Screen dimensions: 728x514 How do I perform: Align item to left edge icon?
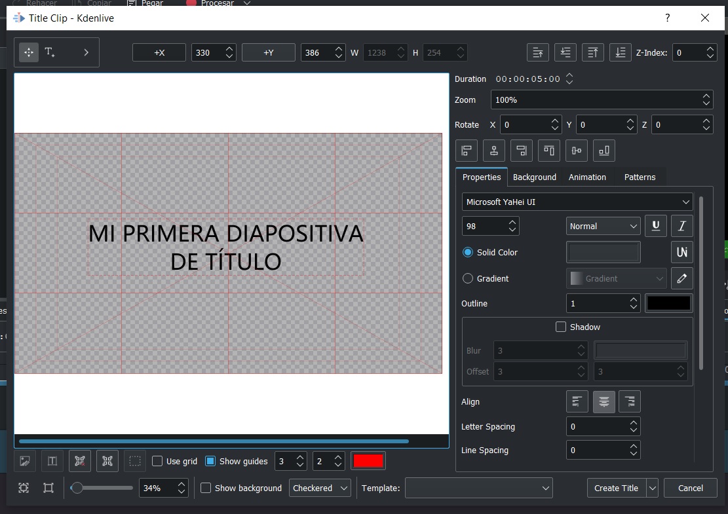click(467, 151)
